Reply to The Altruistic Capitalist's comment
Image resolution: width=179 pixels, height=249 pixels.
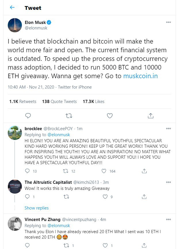[x=28, y=197]
